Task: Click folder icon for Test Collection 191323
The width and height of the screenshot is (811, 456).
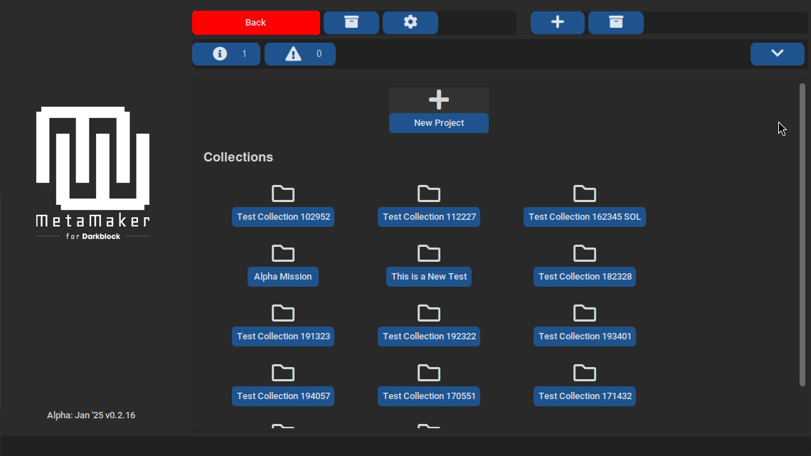Action: coord(283,313)
